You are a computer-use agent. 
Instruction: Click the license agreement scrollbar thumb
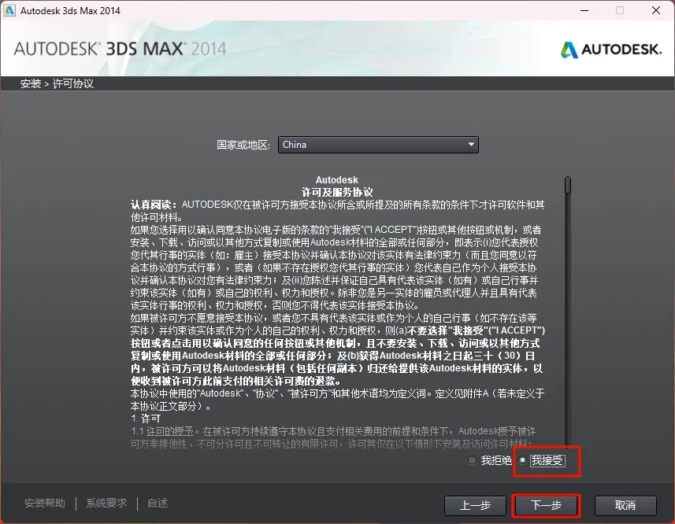click(x=568, y=185)
